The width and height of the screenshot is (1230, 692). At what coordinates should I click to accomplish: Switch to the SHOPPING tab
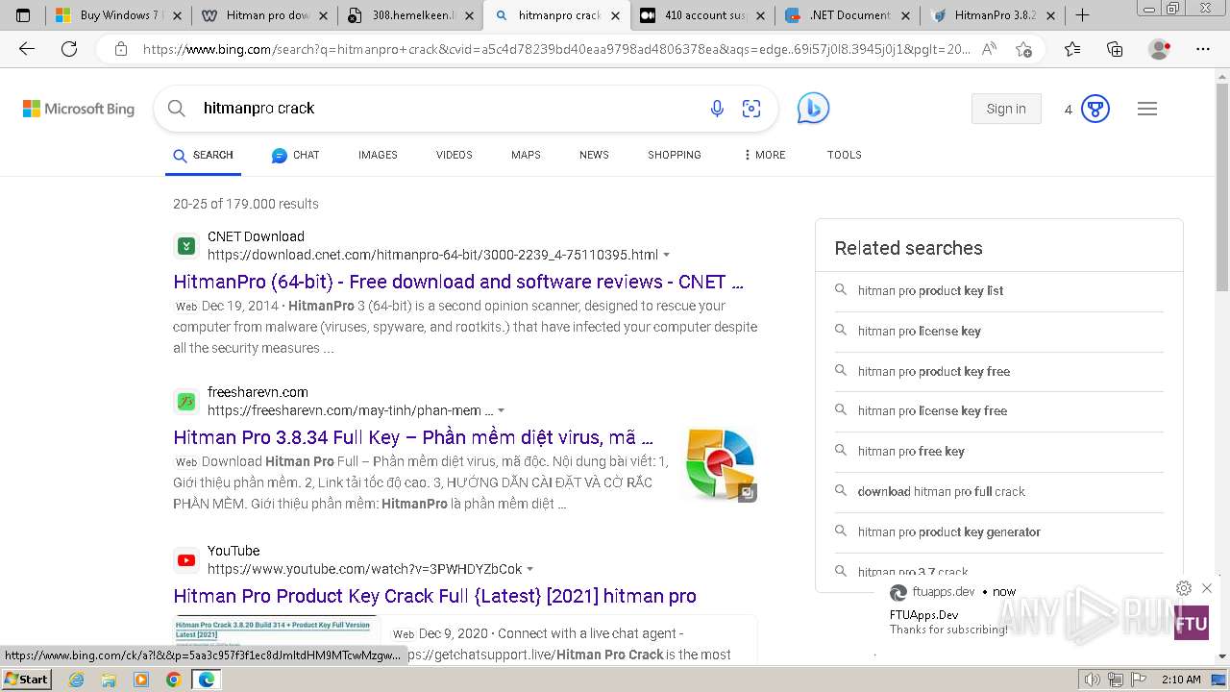click(675, 155)
